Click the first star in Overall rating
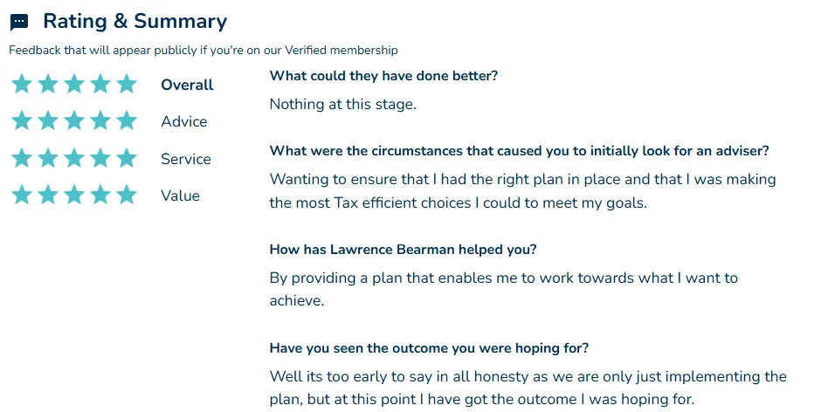 click(x=22, y=84)
